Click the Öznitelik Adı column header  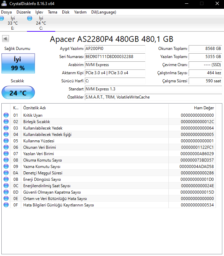[95, 108]
